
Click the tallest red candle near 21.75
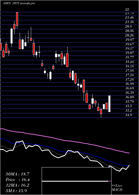tap(17, 19)
